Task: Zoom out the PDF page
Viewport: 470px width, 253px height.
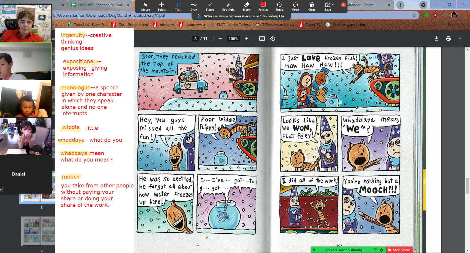Action: (x=220, y=39)
